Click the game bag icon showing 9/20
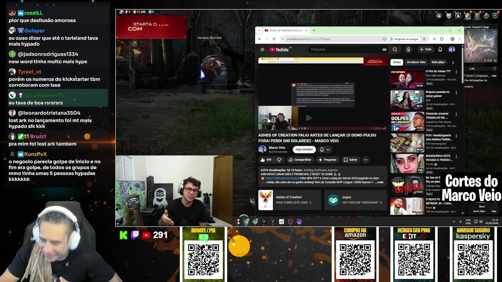 (x=467, y=16)
